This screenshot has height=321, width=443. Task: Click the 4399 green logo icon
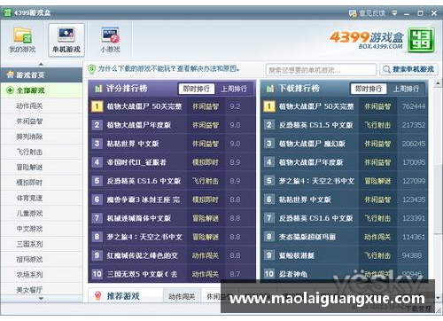pos(421,40)
